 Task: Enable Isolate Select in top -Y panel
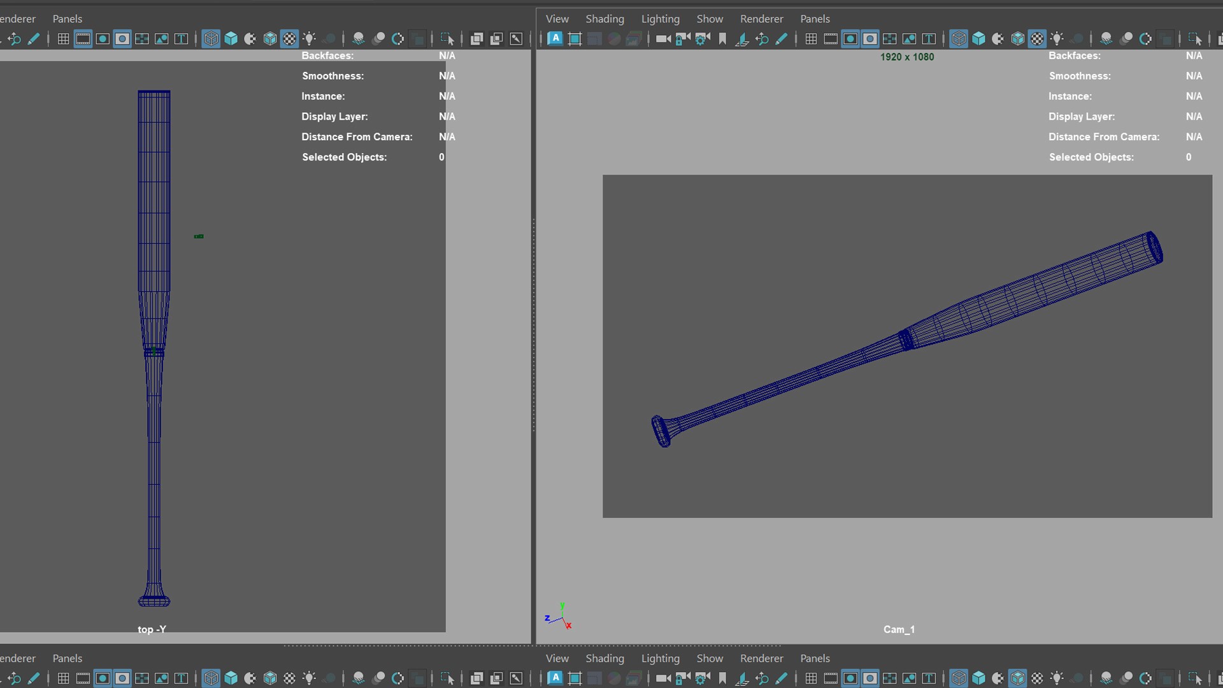(x=447, y=39)
